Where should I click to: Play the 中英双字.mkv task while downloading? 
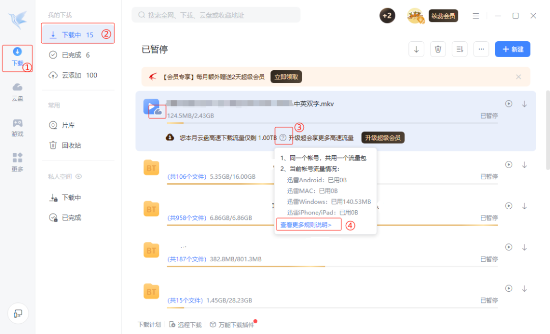tap(509, 103)
